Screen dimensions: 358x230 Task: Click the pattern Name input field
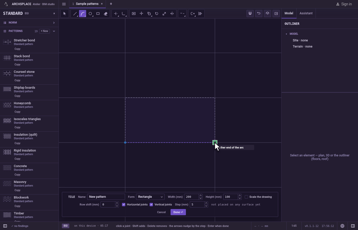point(106,197)
